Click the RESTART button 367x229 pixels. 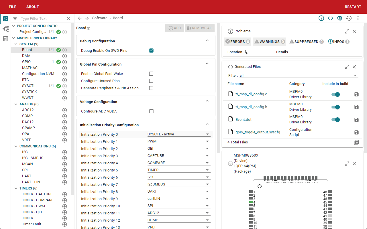click(353, 7)
